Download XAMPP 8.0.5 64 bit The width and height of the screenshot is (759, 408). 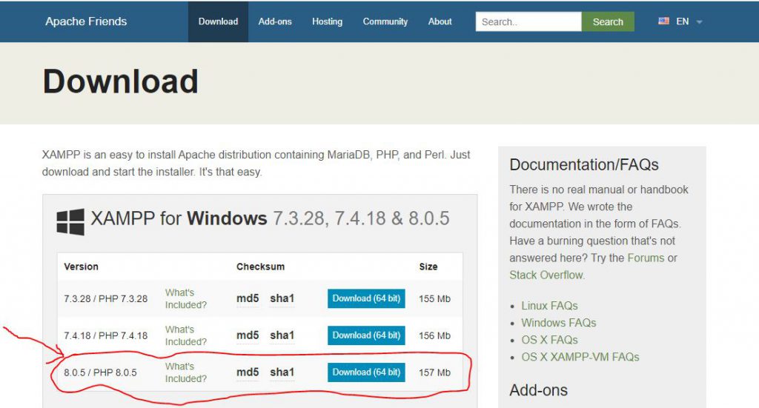click(366, 372)
